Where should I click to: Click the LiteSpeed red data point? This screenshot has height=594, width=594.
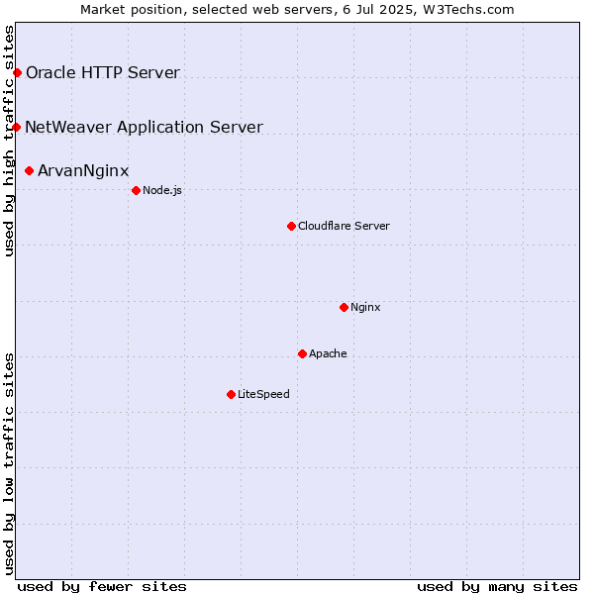[x=231, y=395]
